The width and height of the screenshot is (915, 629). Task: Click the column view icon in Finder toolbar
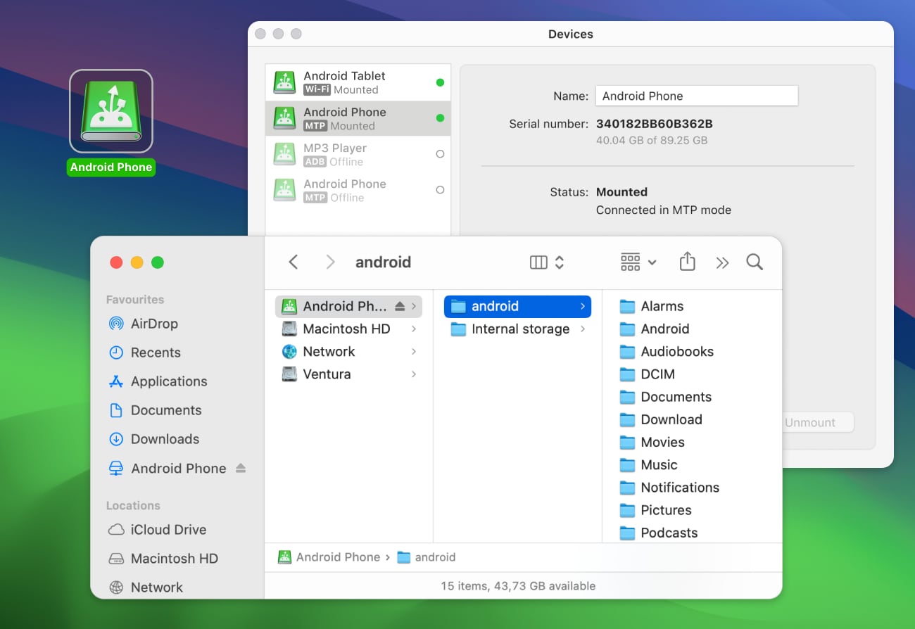pyautogui.click(x=538, y=261)
